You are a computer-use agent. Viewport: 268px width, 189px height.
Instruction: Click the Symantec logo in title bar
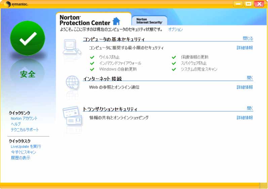[16, 4]
